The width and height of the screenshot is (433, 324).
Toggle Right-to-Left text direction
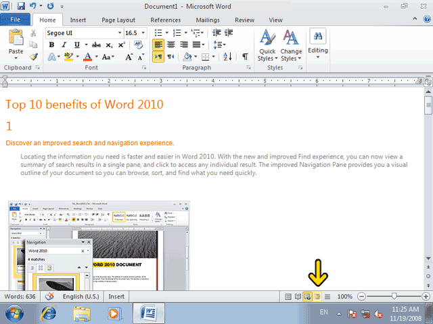point(170,57)
